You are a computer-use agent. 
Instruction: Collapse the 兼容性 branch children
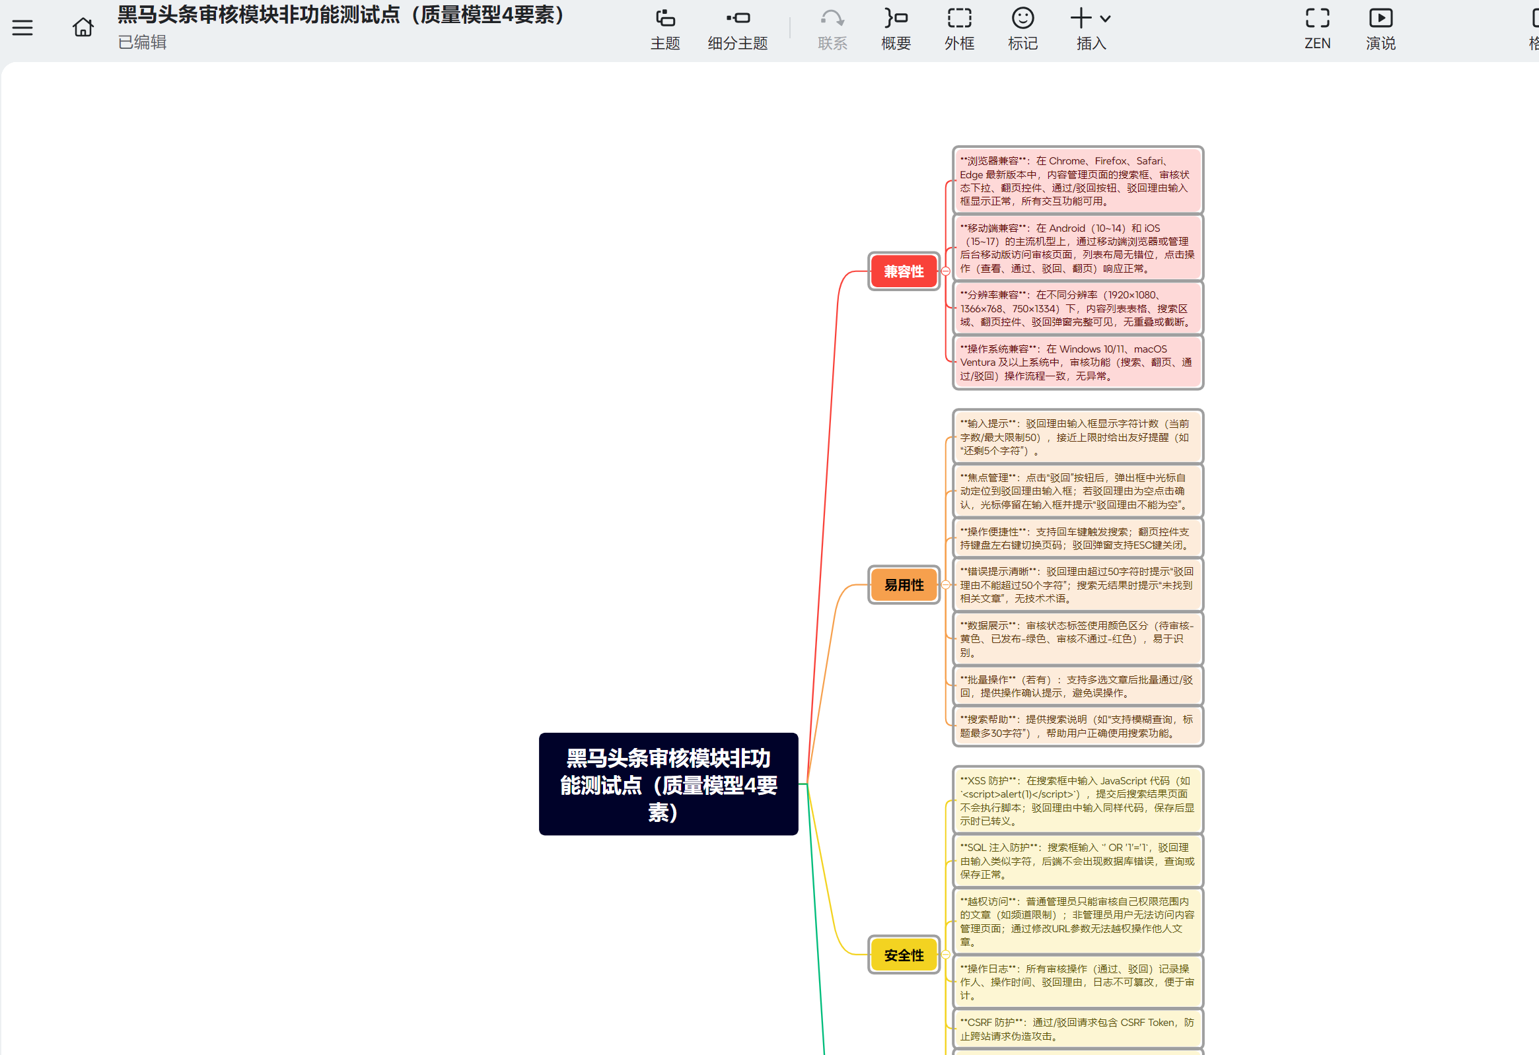click(946, 271)
